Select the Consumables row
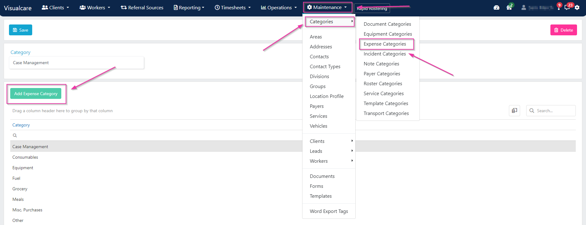Screen dimensions: 586x225 tap(293, 157)
